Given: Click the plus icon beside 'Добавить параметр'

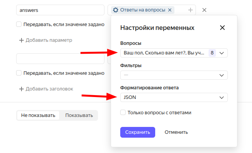Looking at the screenshot, I should coord(22,40).
